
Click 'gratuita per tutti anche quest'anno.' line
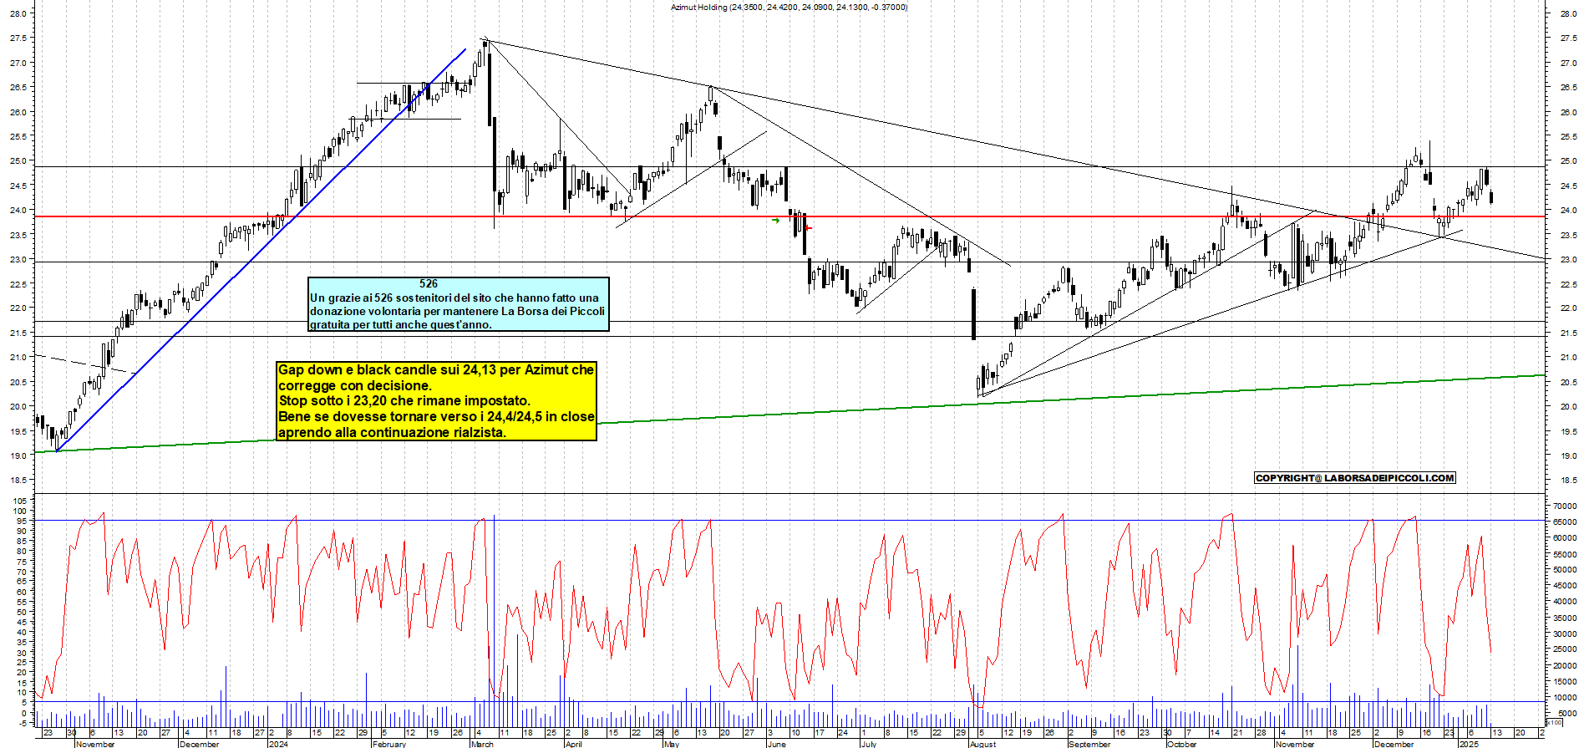click(401, 325)
